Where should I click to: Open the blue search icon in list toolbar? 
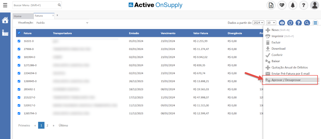307,23
